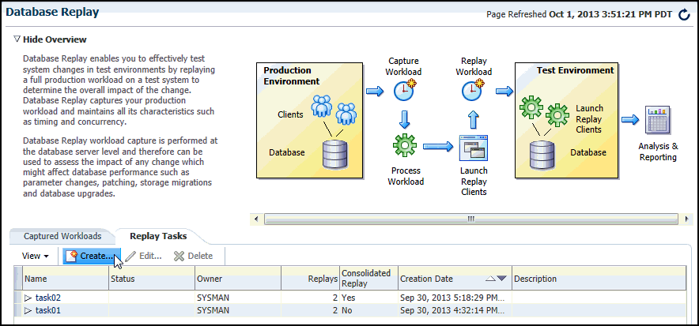
Task: Expand the task01 row
Action: 28,311
